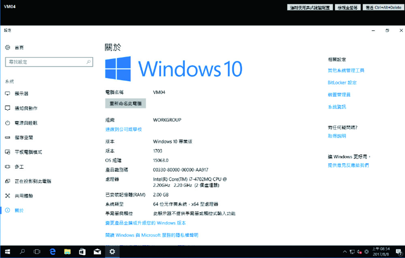Click installed RAM value 2.00 GB
This screenshot has width=405, height=258.
161,195
